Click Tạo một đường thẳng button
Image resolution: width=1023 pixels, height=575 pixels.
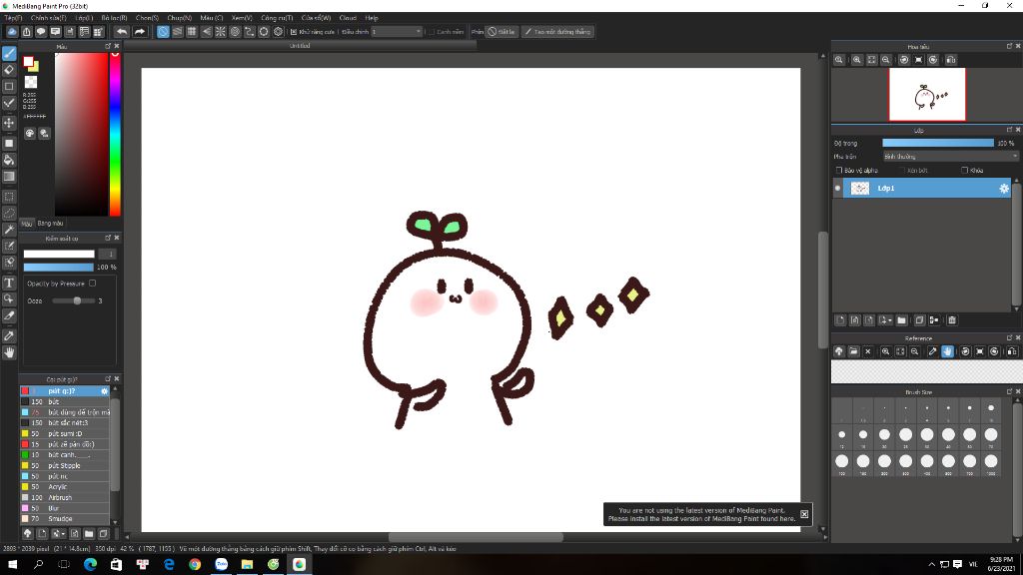point(557,32)
